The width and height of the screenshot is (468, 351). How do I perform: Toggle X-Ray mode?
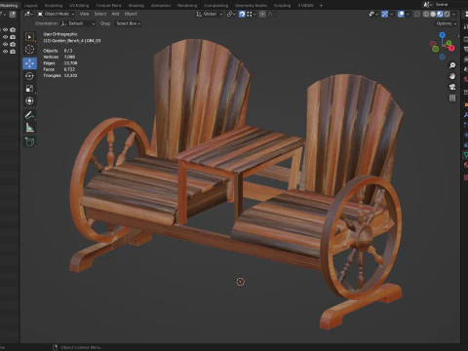coord(417,14)
